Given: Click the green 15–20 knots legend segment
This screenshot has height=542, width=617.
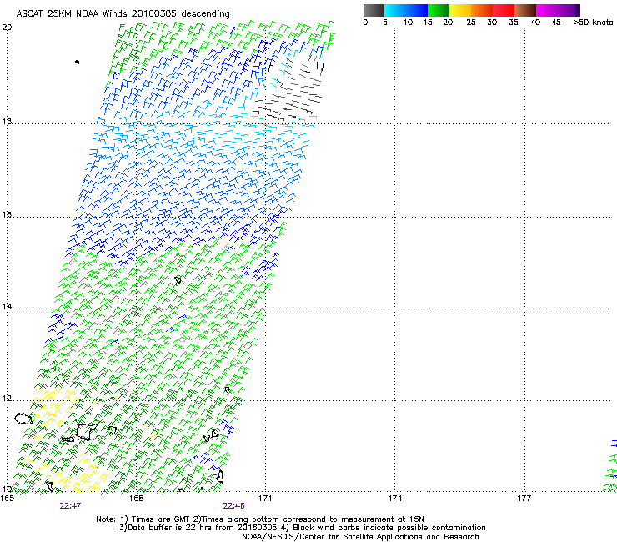Looking at the screenshot, I should pyautogui.click(x=439, y=10).
